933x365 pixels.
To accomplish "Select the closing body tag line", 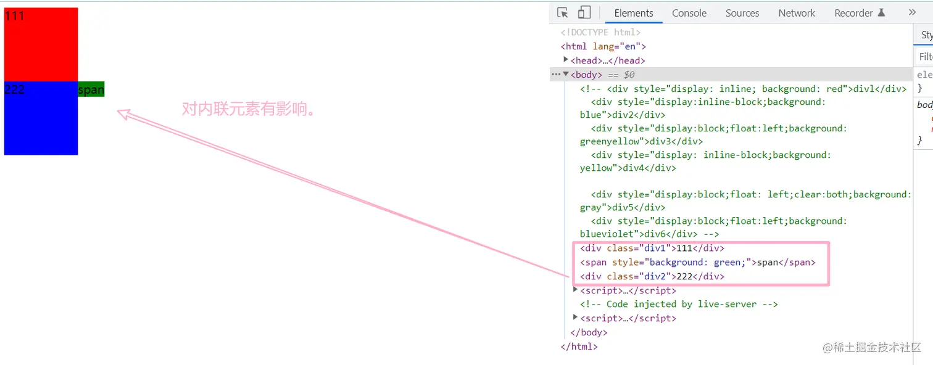I will (x=589, y=332).
